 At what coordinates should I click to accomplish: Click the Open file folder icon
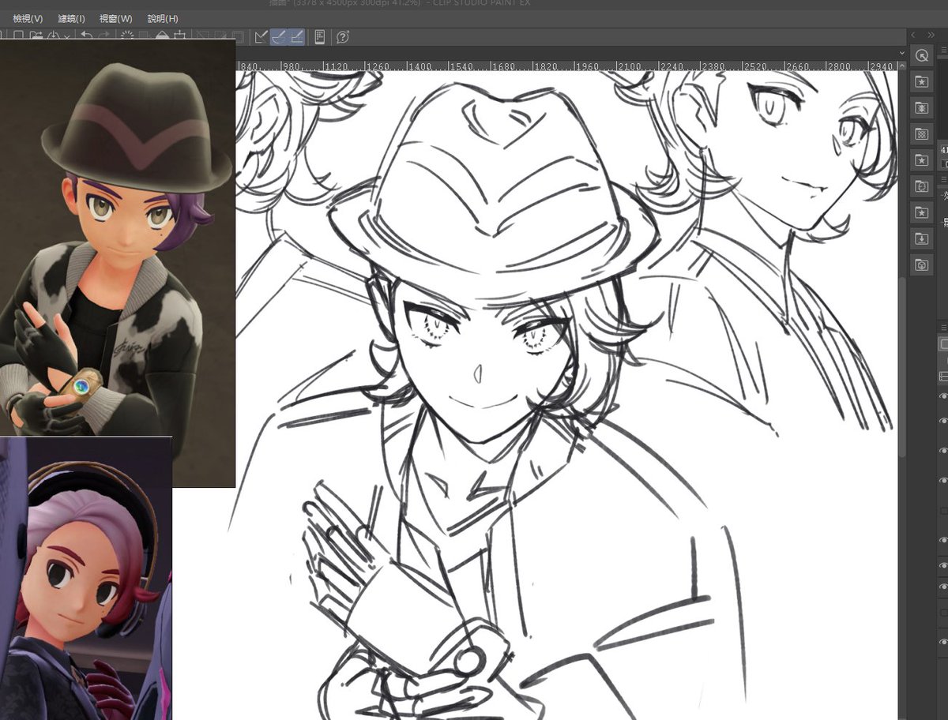pos(36,36)
